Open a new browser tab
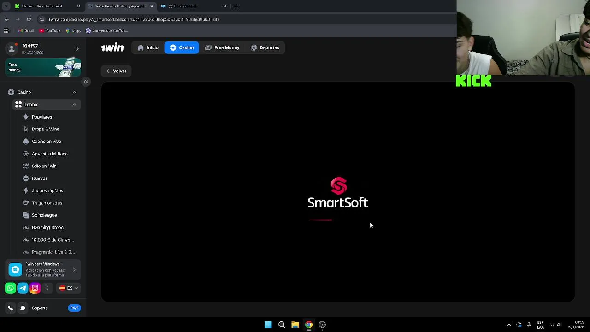The width and height of the screenshot is (590, 332). 236,6
